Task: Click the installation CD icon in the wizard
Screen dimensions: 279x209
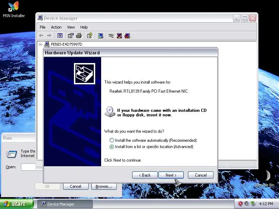Action: click(x=110, y=112)
